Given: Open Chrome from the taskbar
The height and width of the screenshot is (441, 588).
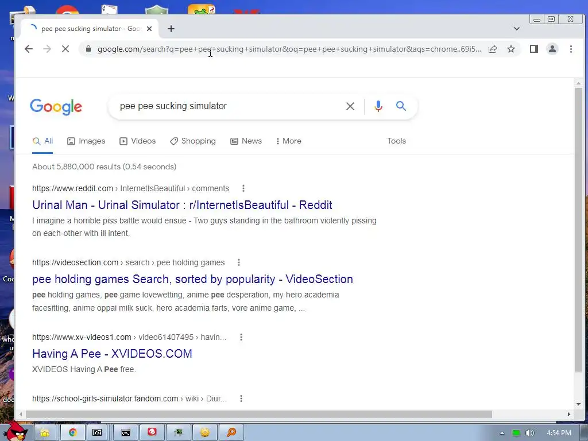Looking at the screenshot, I should pos(73,433).
